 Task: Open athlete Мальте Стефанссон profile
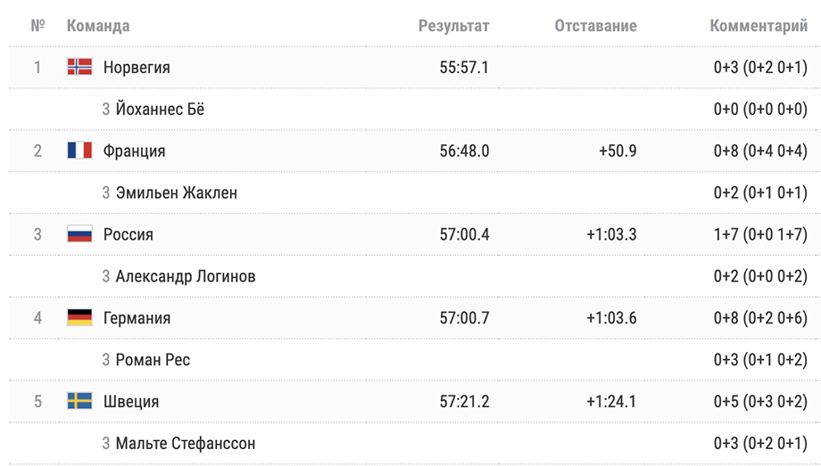(185, 443)
